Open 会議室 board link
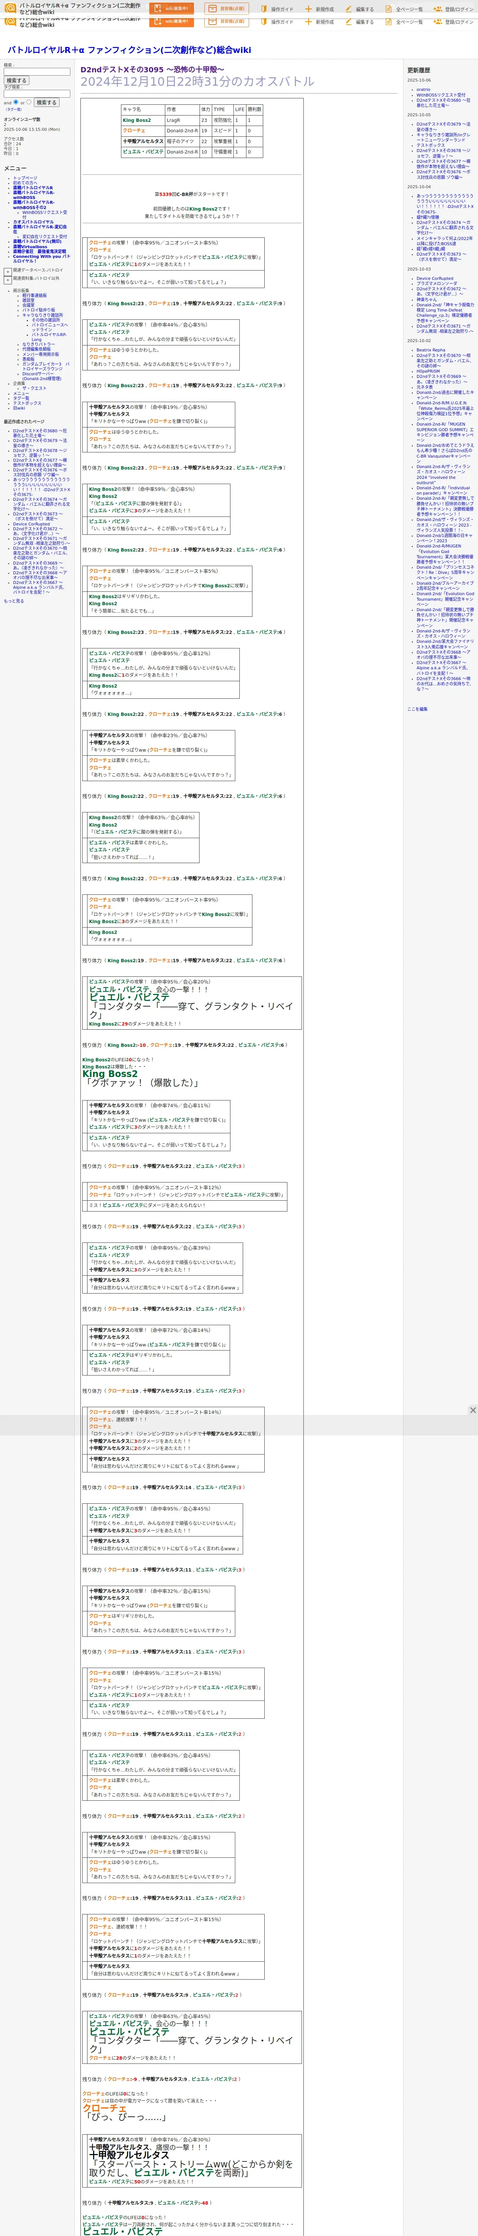Viewport: 478px width, 2236px height. click(29, 305)
